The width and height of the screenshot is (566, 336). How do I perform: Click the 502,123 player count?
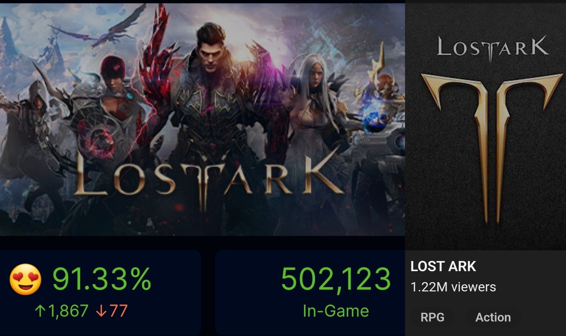(x=336, y=279)
